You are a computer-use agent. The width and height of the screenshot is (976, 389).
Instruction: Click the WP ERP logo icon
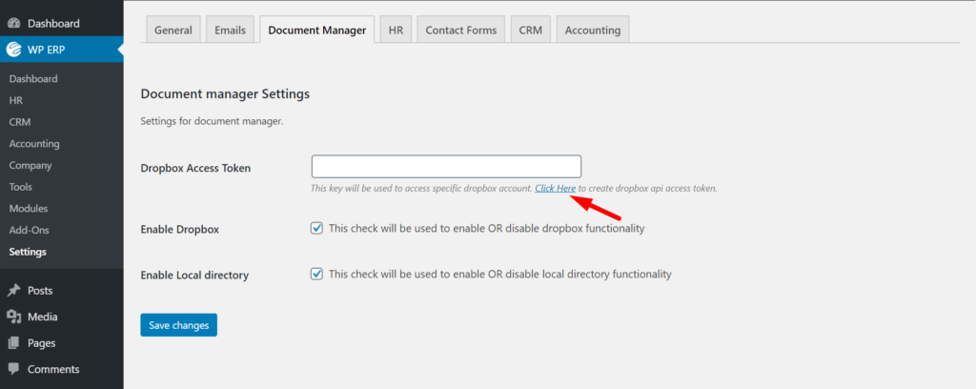coord(13,50)
